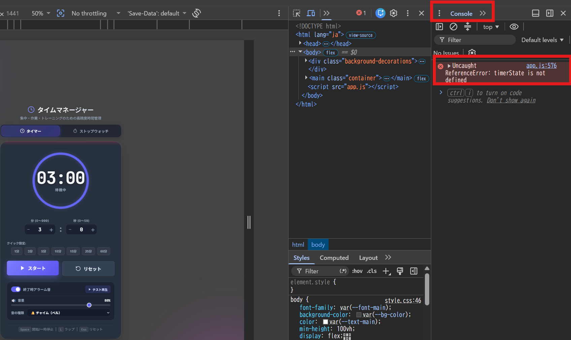Click the リセット button
571x340 pixels.
(x=89, y=269)
